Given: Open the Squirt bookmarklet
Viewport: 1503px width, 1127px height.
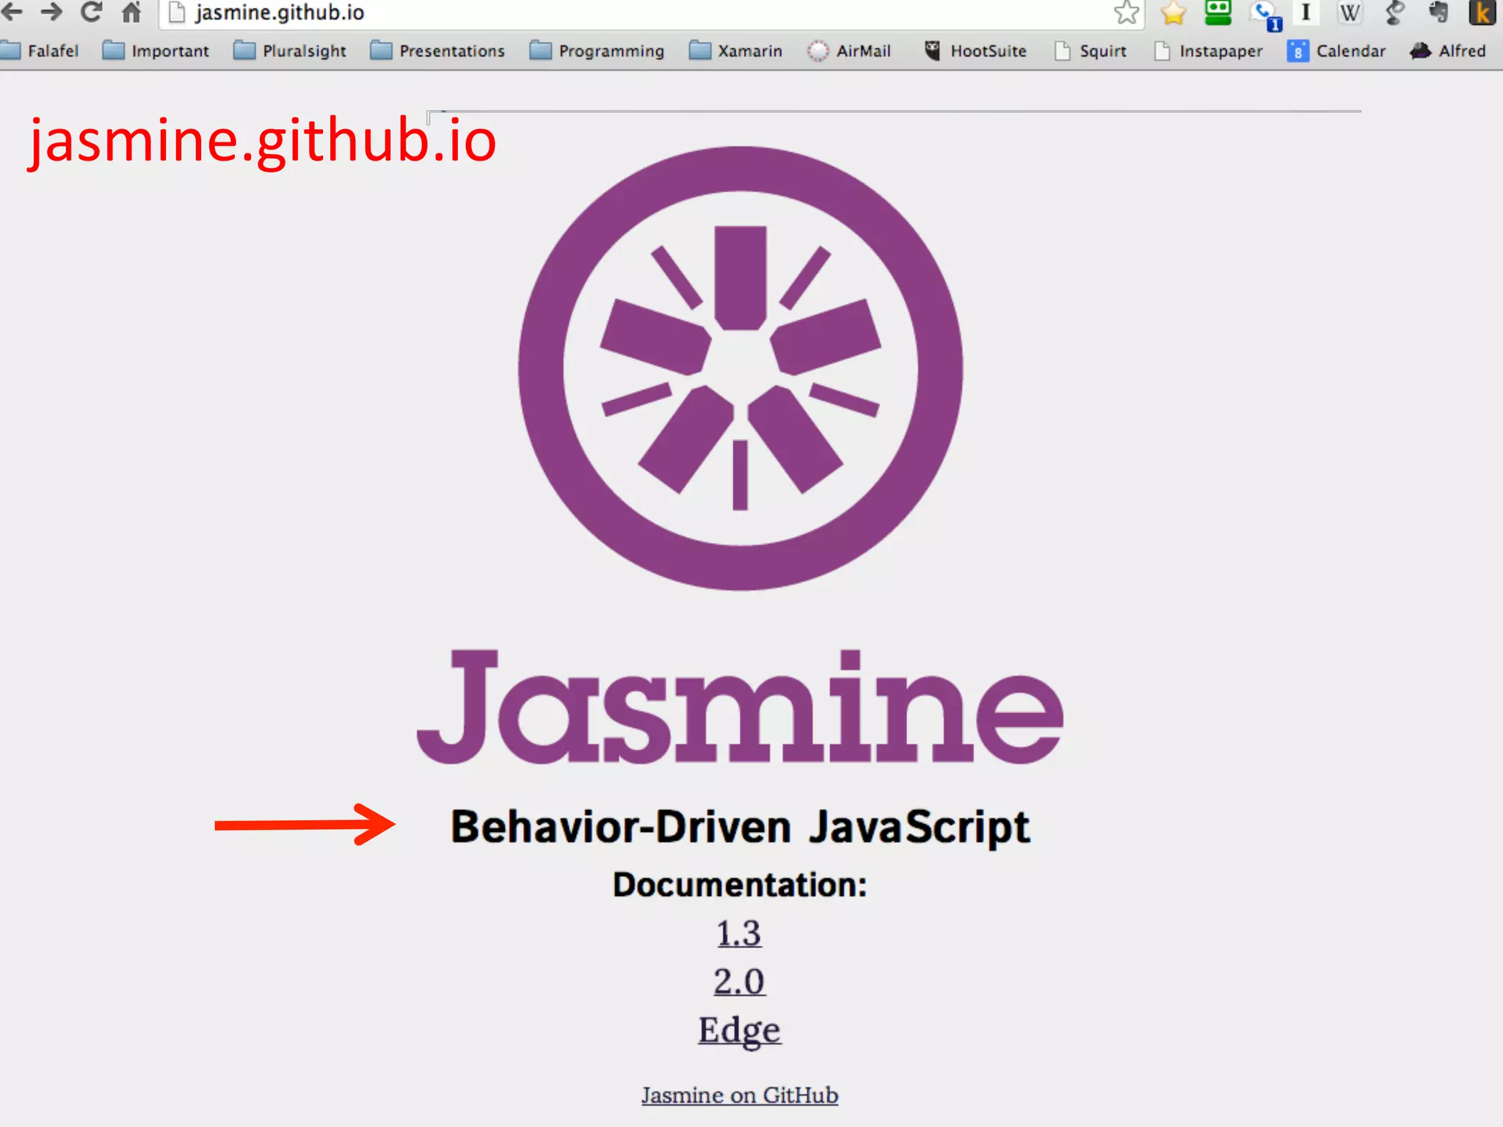Looking at the screenshot, I should pos(1090,51).
